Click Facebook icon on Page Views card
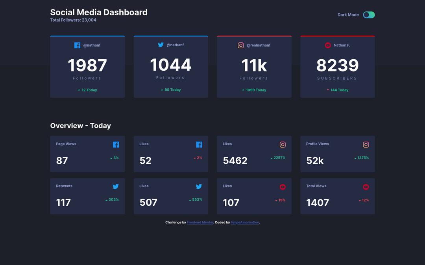 pos(116,144)
